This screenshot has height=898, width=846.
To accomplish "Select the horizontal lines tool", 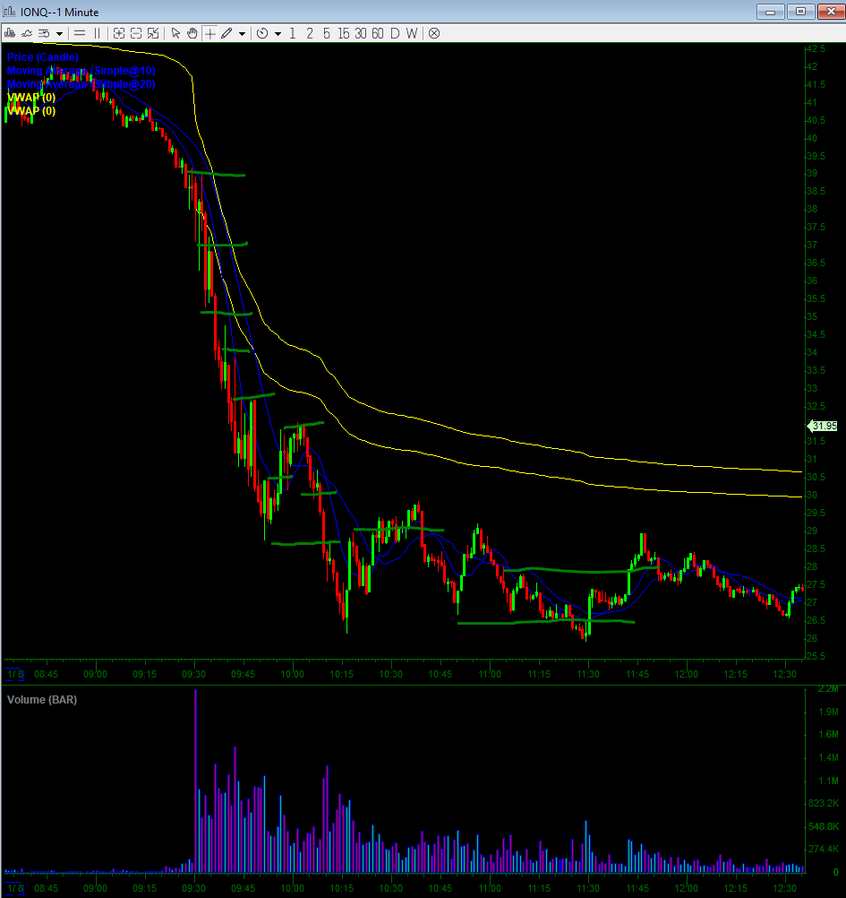I will click(80, 33).
